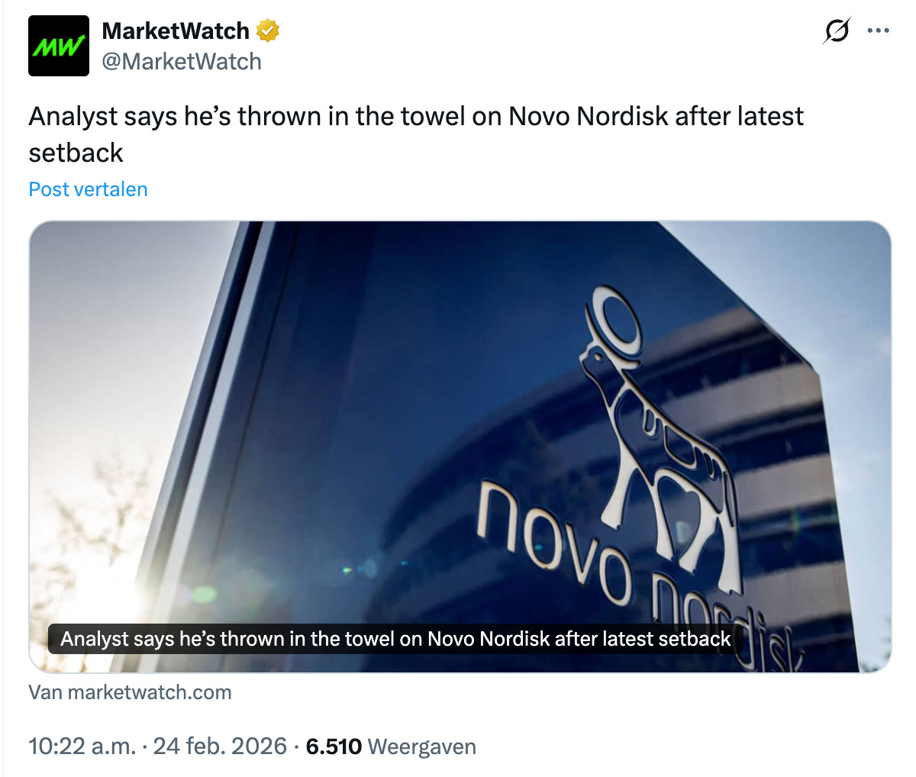This screenshot has width=916, height=777.
Task: Open the Van marketwatch.com source link
Action: point(130,692)
